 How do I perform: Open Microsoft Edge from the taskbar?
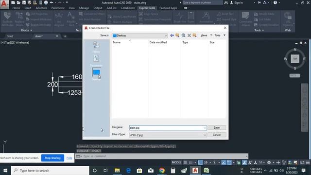[128, 171]
